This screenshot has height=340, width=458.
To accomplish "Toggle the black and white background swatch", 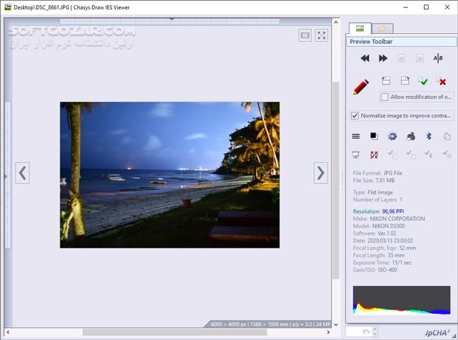I will pos(374,136).
